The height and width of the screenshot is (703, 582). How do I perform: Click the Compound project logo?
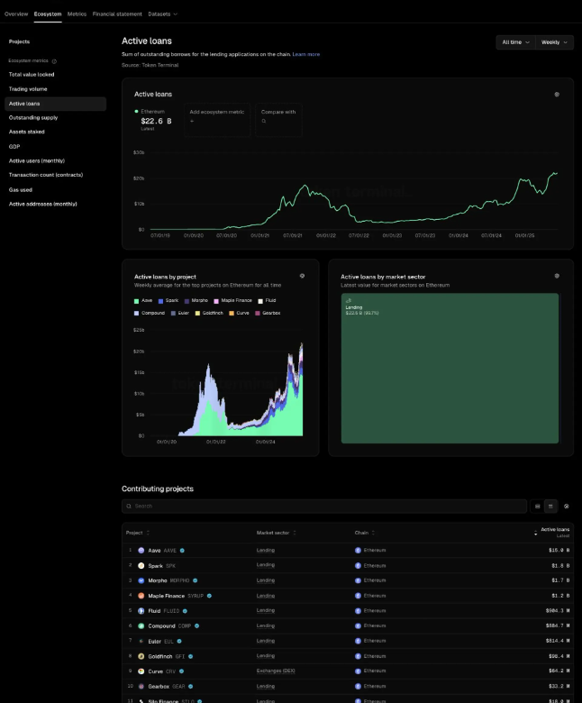(x=141, y=625)
